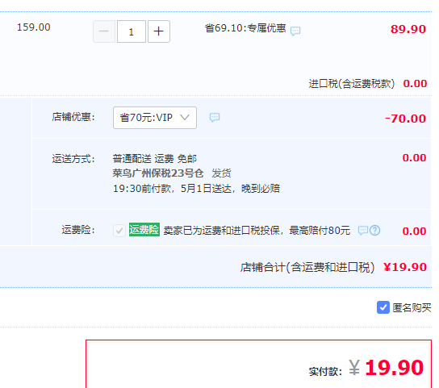The image size is (439, 388).
Task: Click the question mark help icon
Action: (x=375, y=231)
